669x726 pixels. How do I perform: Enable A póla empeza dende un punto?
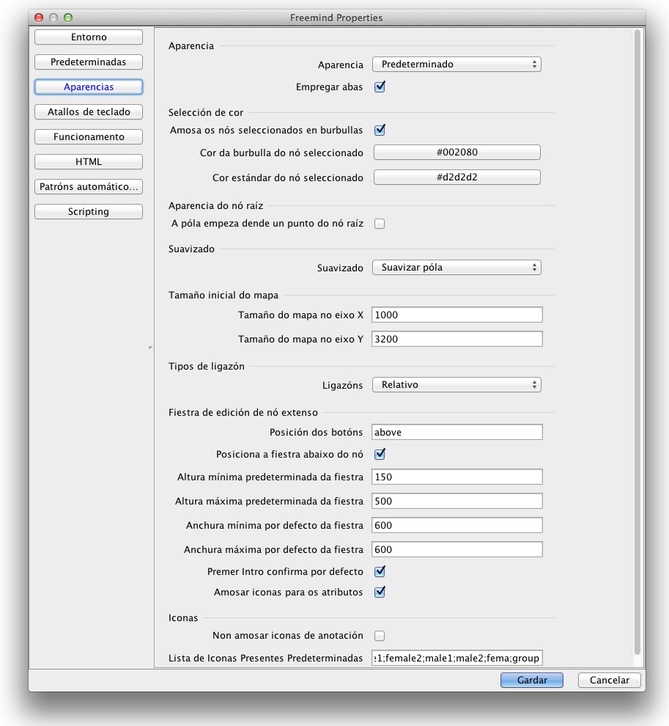379,224
